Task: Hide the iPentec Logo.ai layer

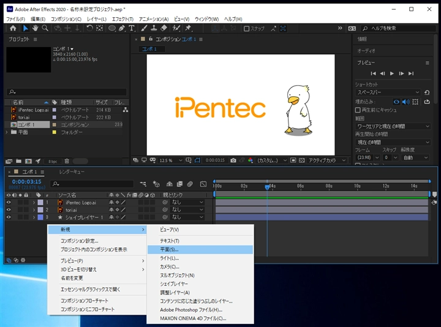Action: click(9, 202)
